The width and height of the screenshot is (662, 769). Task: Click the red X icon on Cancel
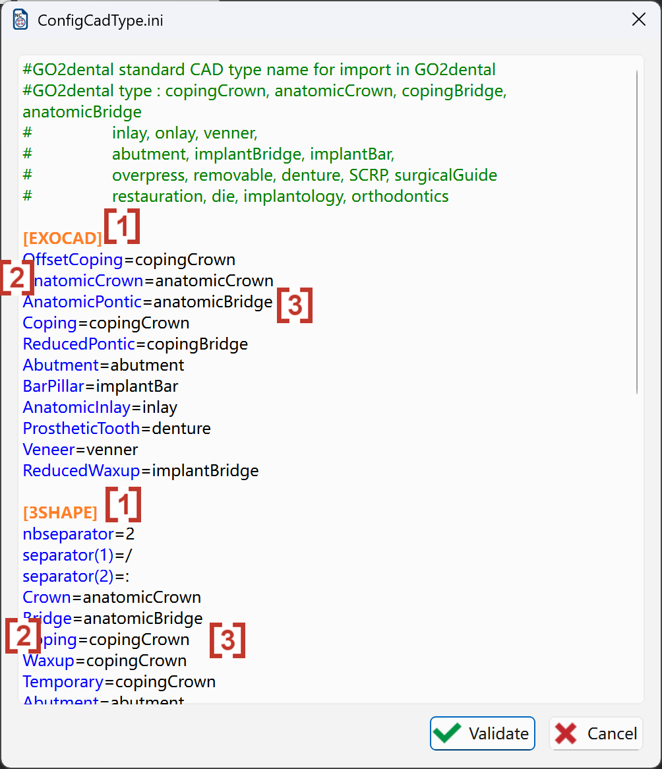(x=566, y=733)
